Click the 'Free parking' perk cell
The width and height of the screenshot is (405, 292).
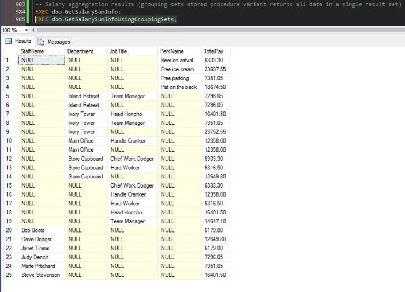(x=179, y=78)
